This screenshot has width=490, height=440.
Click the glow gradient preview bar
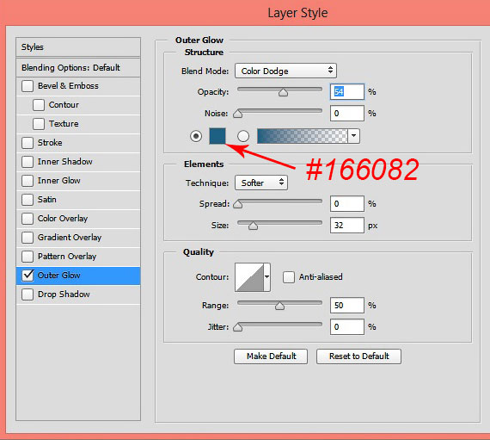303,136
